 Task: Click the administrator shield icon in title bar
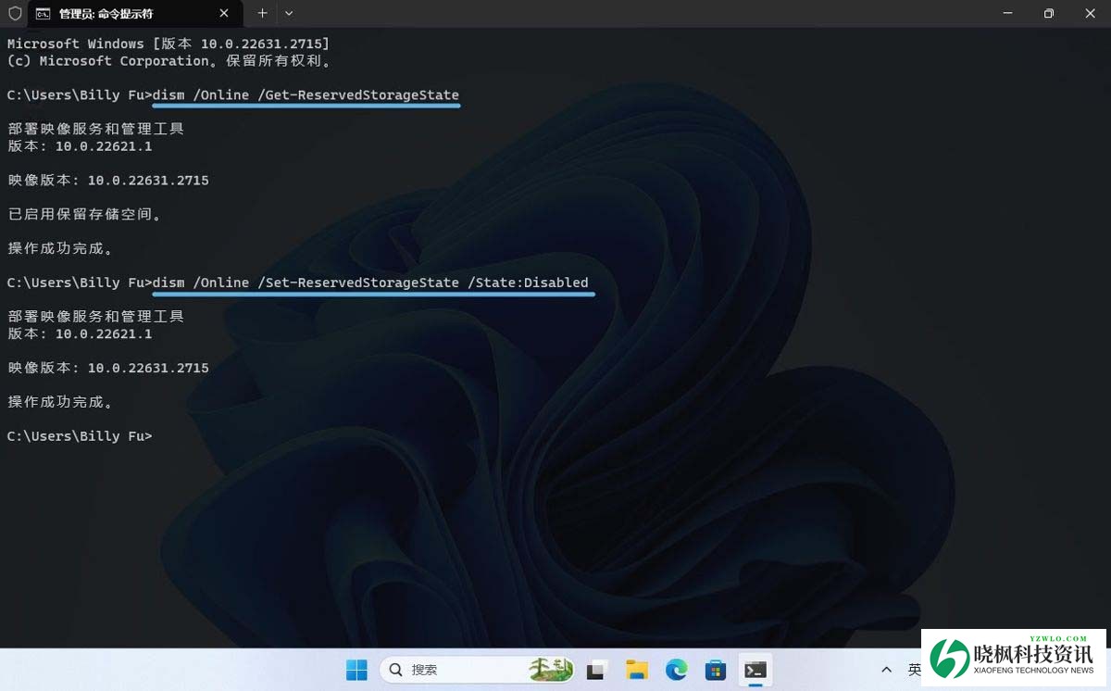[x=15, y=14]
